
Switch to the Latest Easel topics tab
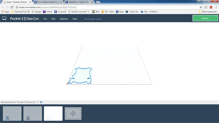pyautogui.click(x=79, y=2)
